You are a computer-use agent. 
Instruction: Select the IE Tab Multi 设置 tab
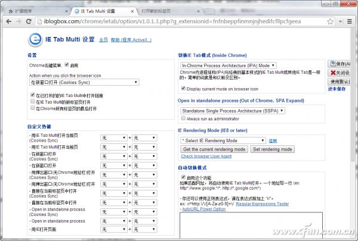pyautogui.click(x=104, y=11)
